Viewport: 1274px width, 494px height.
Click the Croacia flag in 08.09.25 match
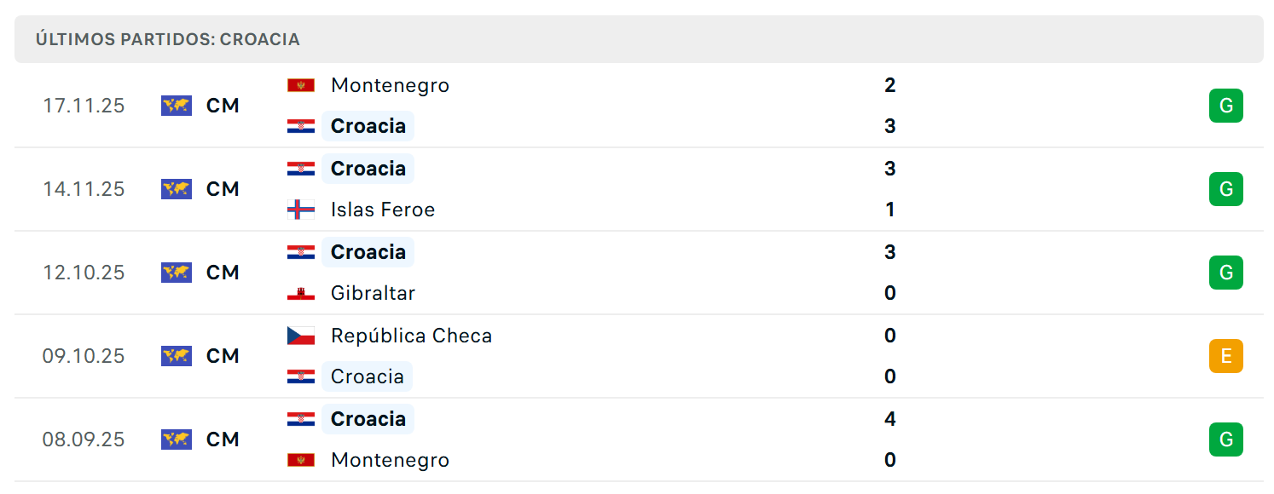(x=301, y=419)
